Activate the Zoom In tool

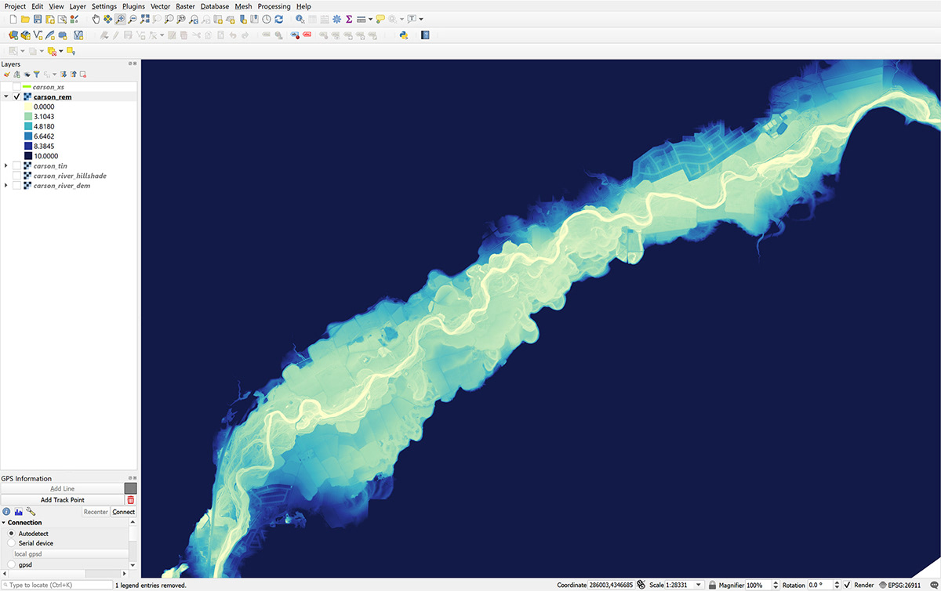point(119,20)
